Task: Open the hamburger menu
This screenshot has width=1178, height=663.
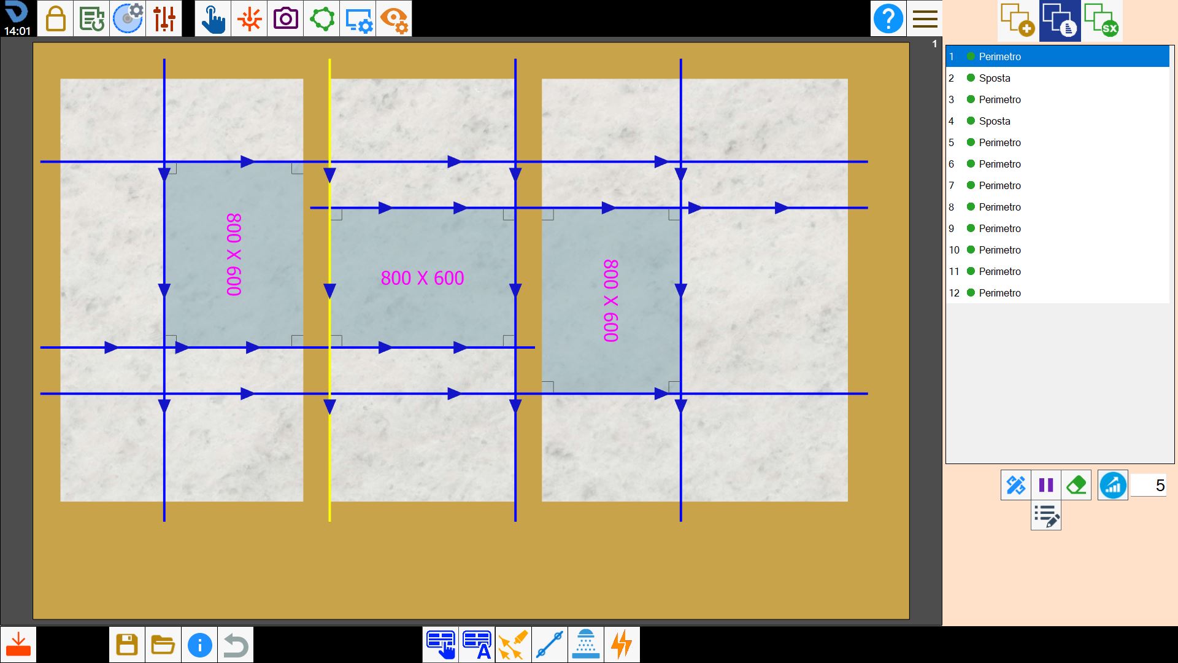Action: point(925,18)
